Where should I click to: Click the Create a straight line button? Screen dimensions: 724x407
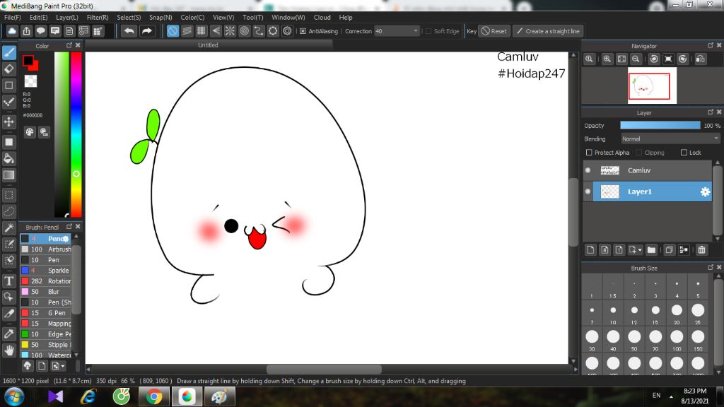547,31
